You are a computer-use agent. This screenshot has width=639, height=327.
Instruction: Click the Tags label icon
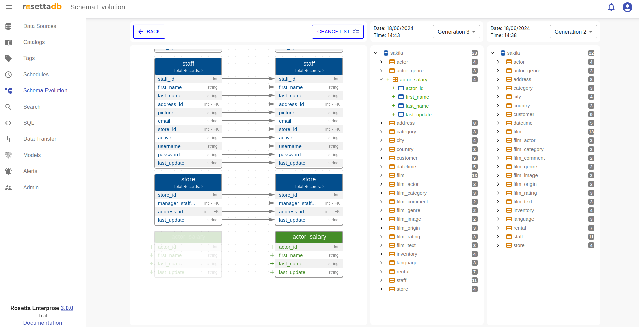(8, 58)
